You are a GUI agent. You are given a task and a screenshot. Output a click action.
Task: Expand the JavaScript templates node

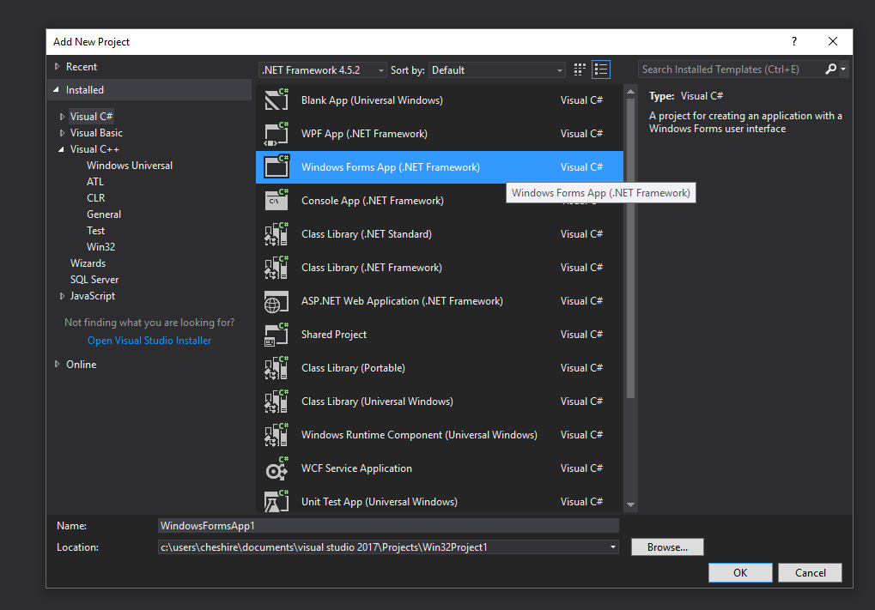(x=60, y=295)
